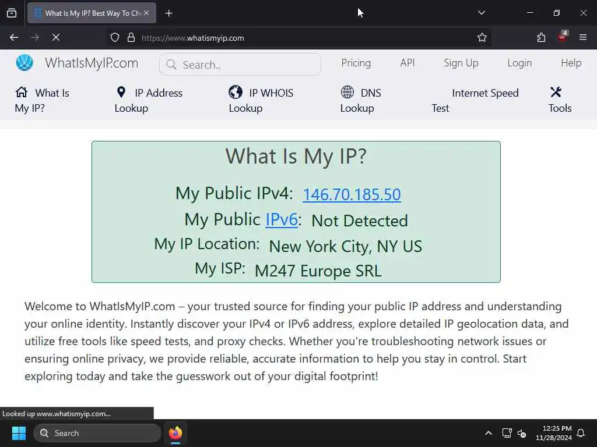Click the Windows taskbar Search box
The image size is (597, 447).
(x=97, y=433)
